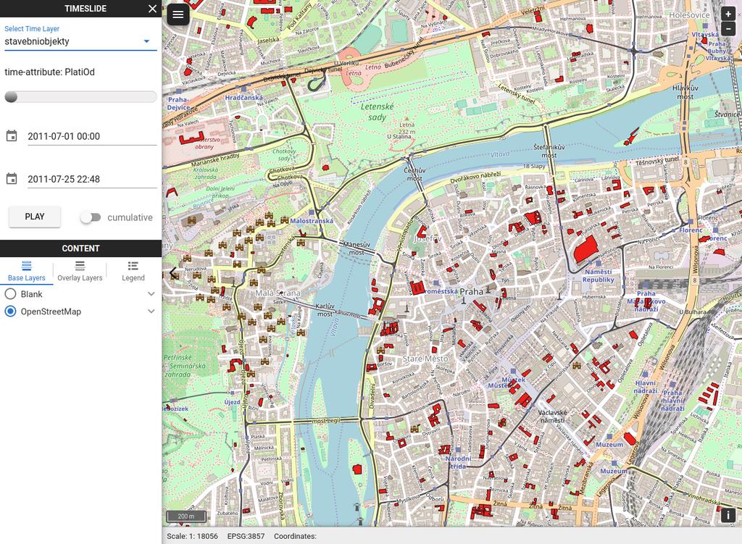Click the time-attribute: PlatiOd label
The image size is (742, 544).
[50, 72]
